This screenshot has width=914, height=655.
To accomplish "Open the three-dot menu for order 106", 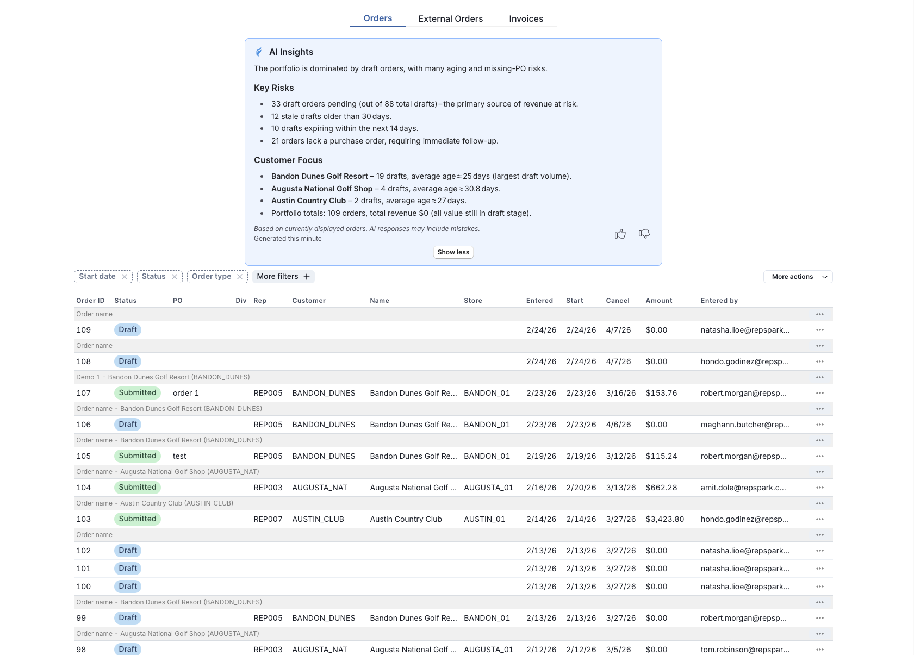I will pos(820,425).
